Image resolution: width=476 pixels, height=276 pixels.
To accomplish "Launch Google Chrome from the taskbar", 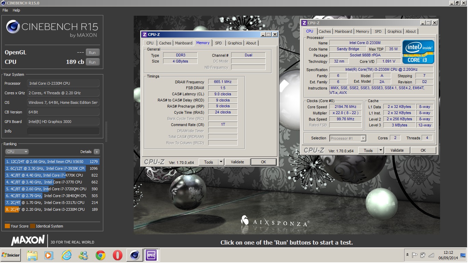I will pos(100,255).
